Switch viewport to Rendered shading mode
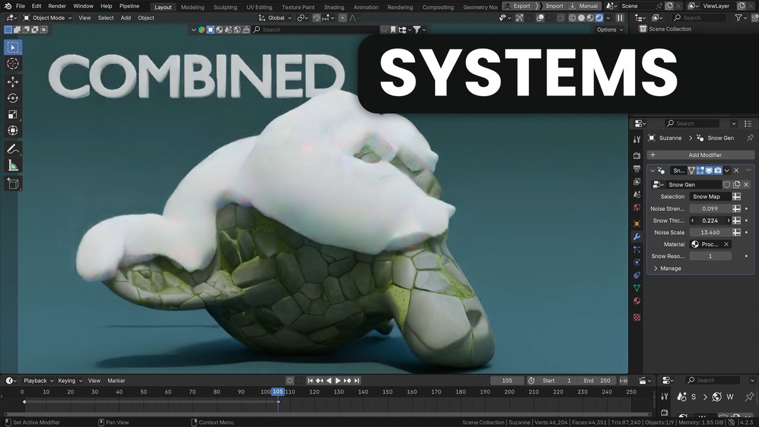 pyautogui.click(x=599, y=17)
